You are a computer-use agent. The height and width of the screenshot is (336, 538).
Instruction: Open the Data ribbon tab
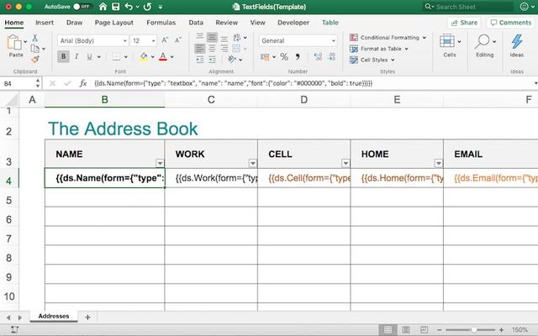196,23
